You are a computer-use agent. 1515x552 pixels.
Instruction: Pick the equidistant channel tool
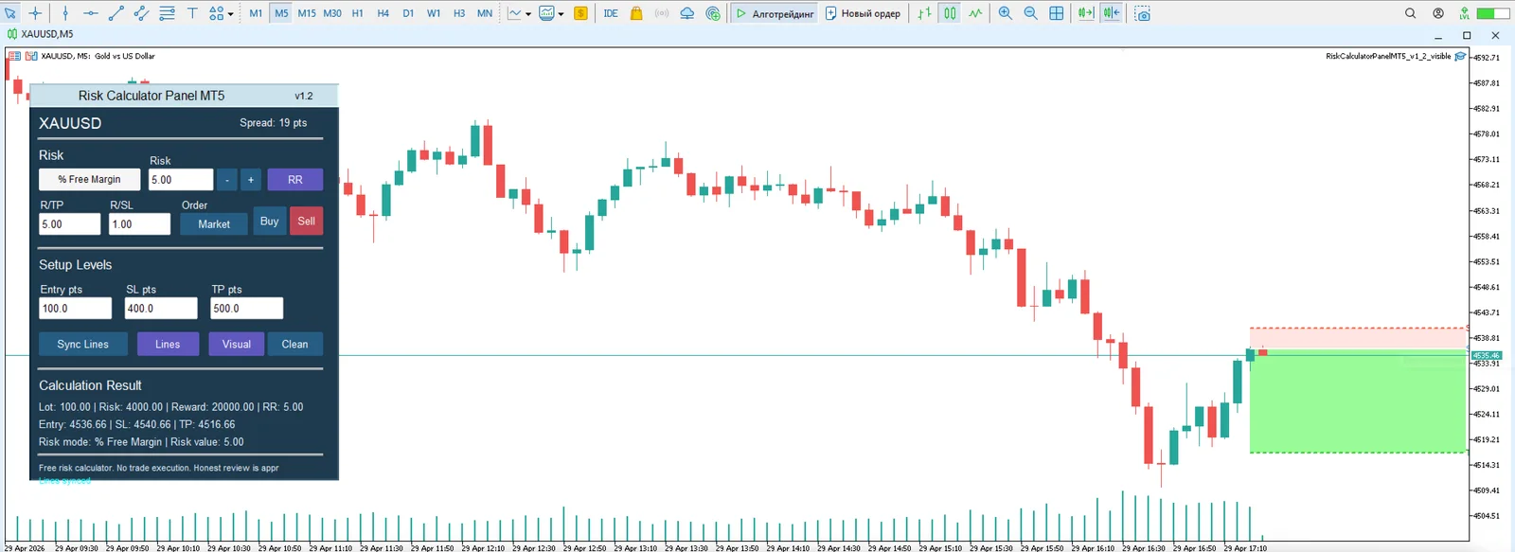141,13
